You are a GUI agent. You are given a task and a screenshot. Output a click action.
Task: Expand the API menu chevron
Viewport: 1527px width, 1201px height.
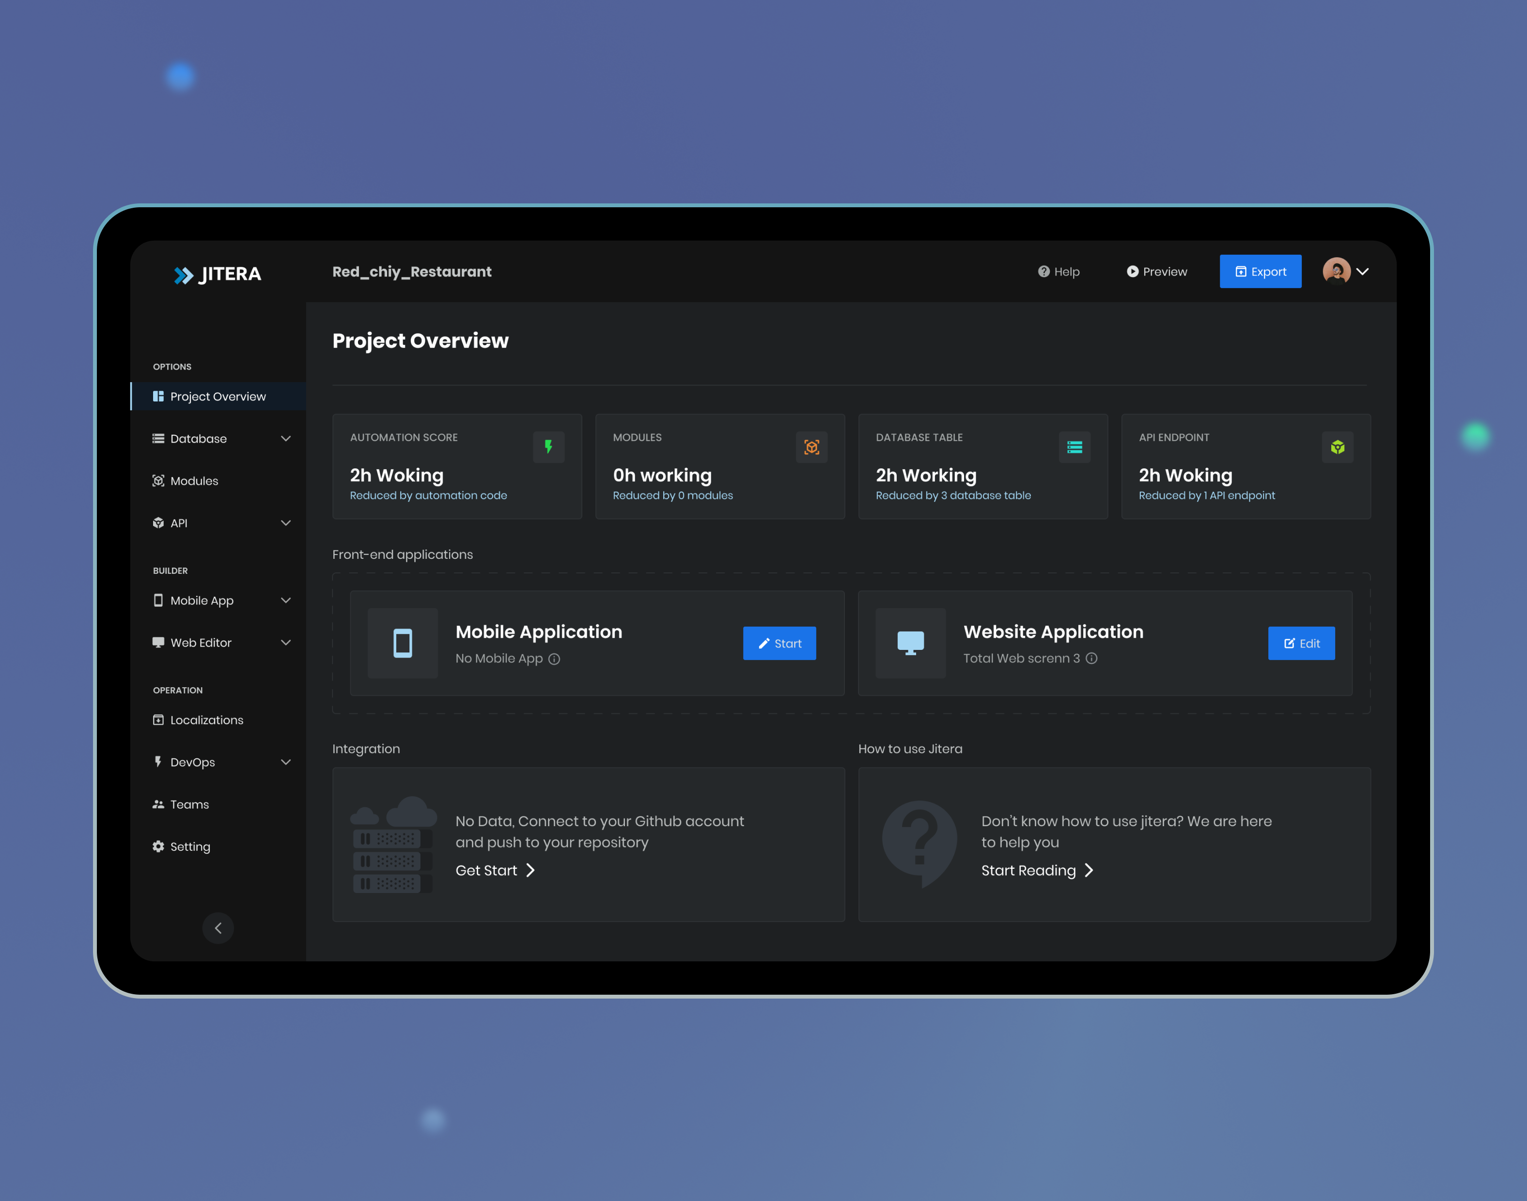[x=285, y=523]
